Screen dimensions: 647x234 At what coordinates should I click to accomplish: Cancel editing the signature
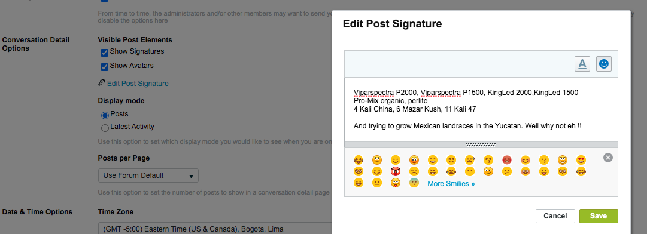click(555, 216)
